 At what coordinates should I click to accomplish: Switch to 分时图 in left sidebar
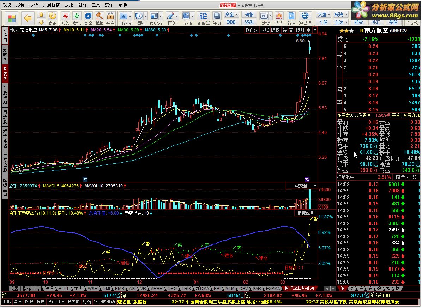5,55
